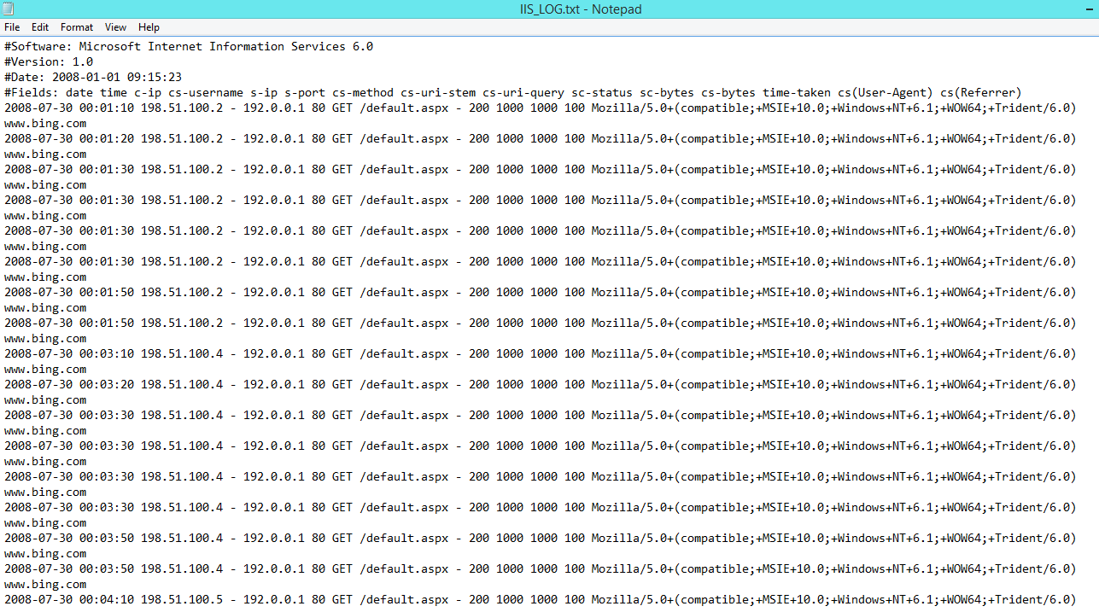Open the View menu

click(x=115, y=27)
